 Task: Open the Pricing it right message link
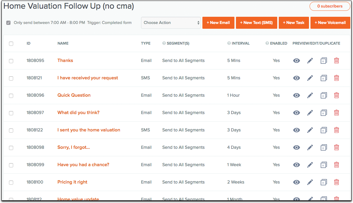72,182
